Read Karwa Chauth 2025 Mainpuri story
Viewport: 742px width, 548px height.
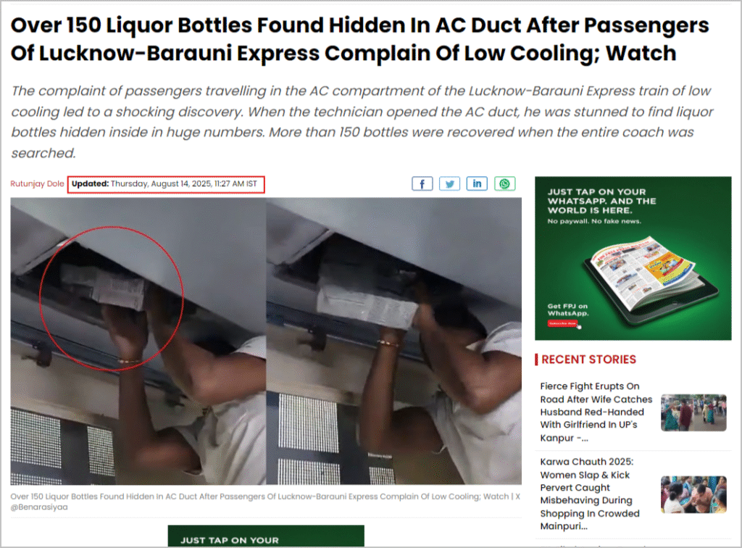590,494
